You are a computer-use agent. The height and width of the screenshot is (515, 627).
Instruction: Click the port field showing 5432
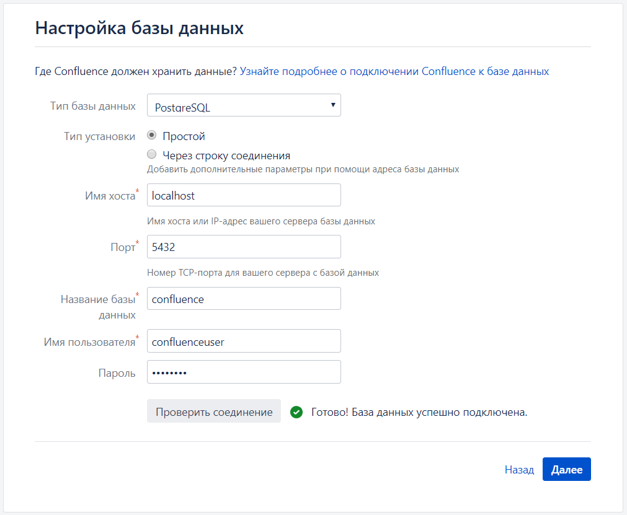244,247
